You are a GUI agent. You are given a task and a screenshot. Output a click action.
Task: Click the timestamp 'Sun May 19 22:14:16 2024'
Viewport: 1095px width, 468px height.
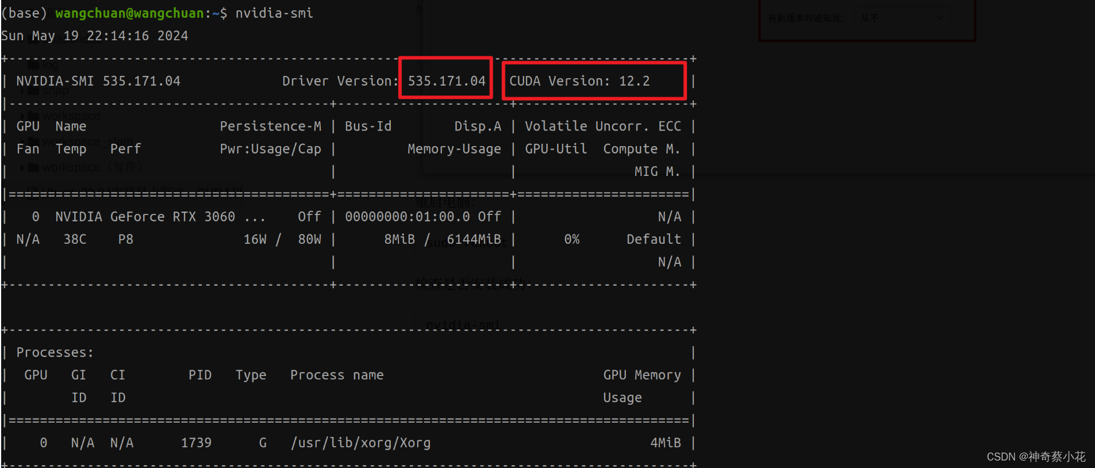pos(95,36)
